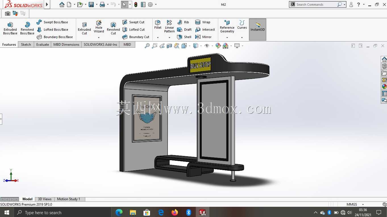Expand the SOLIDWORKS menu arrow
Screen dimensions: 387x217
pos(47,4)
